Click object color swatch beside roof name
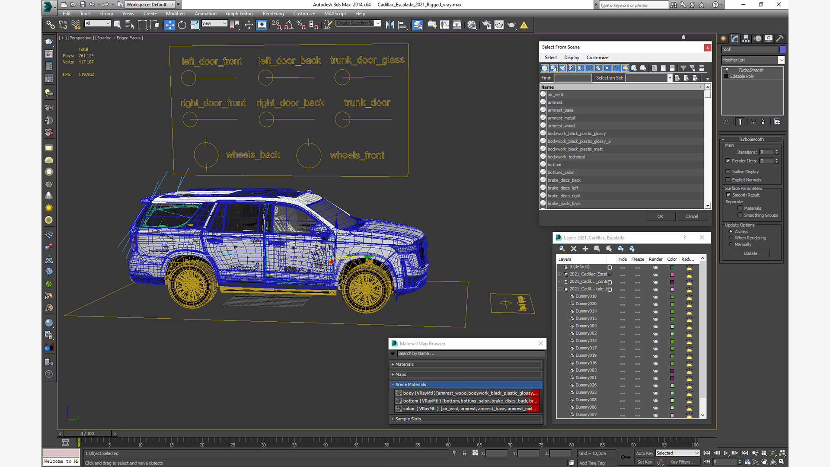Viewport: 830px width, 467px height. 782,50
